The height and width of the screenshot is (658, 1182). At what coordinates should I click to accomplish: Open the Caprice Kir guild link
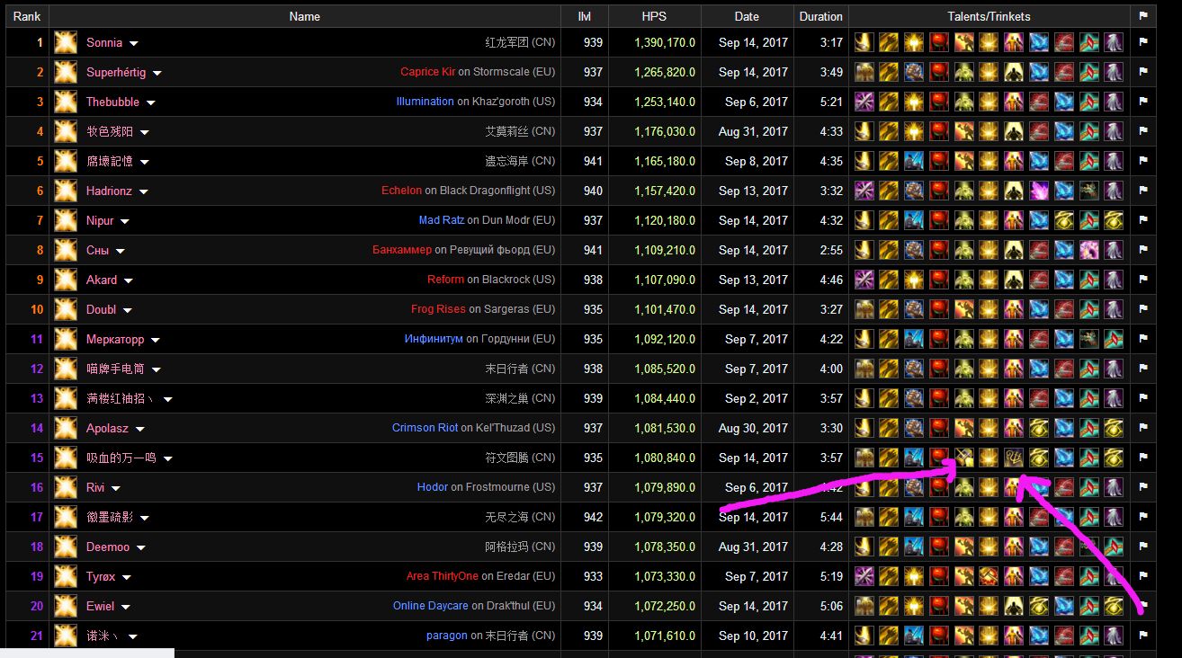[x=427, y=72]
